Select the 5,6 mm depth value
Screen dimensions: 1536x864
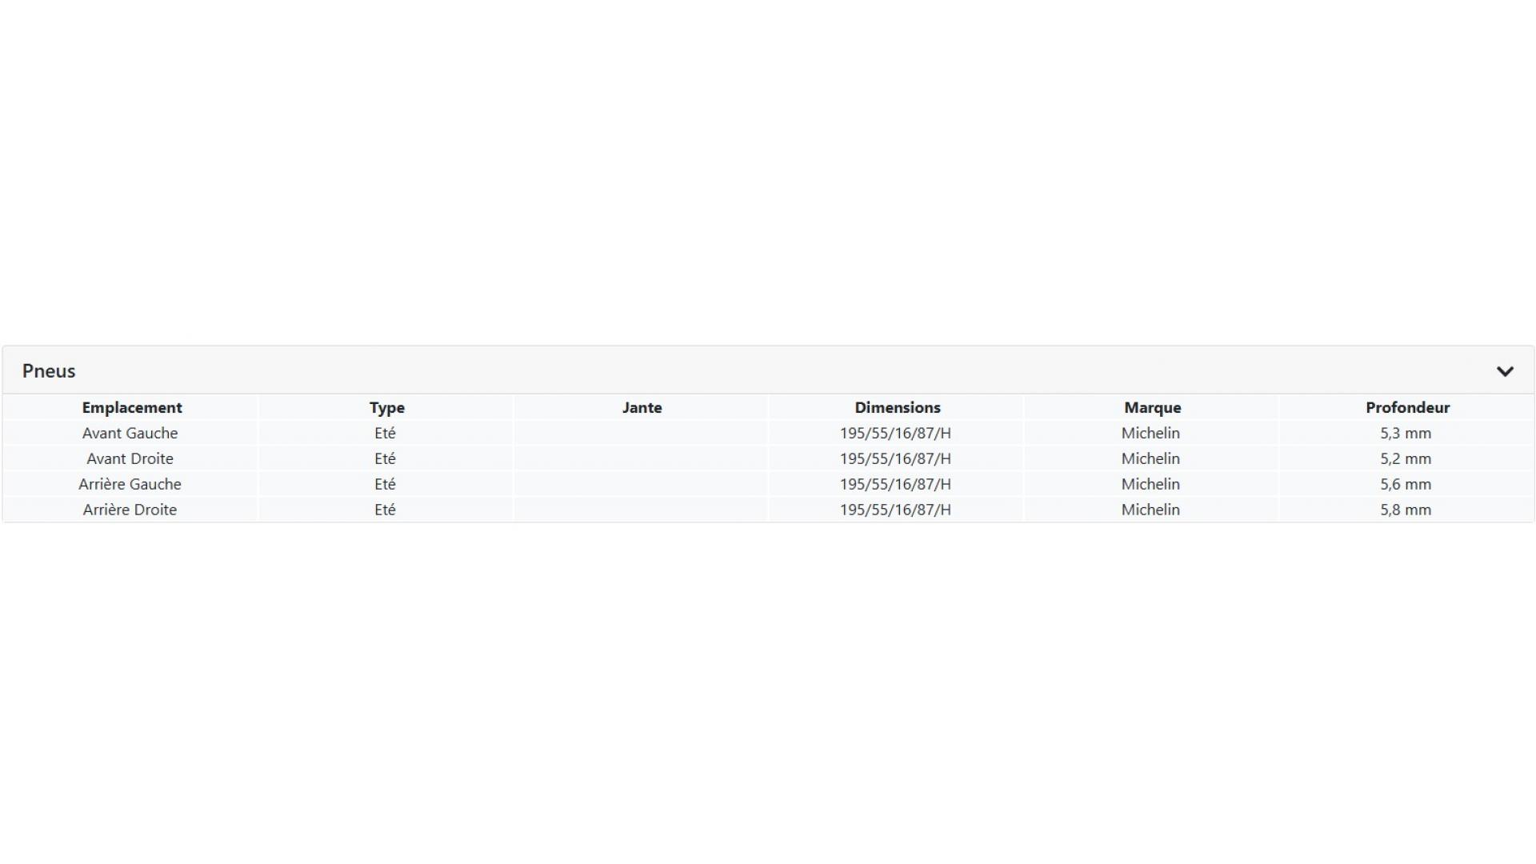(1406, 485)
